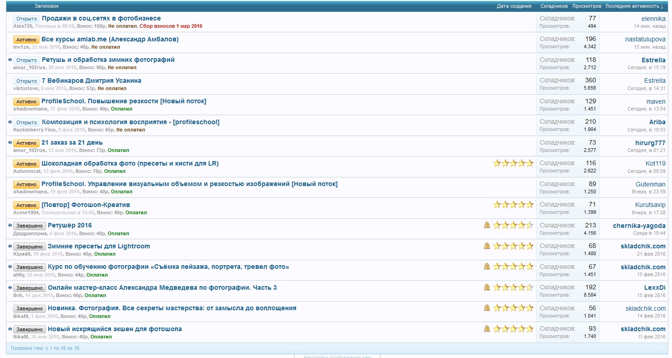Click unread dot beside 21 заказ за 21 день

(x=10, y=142)
